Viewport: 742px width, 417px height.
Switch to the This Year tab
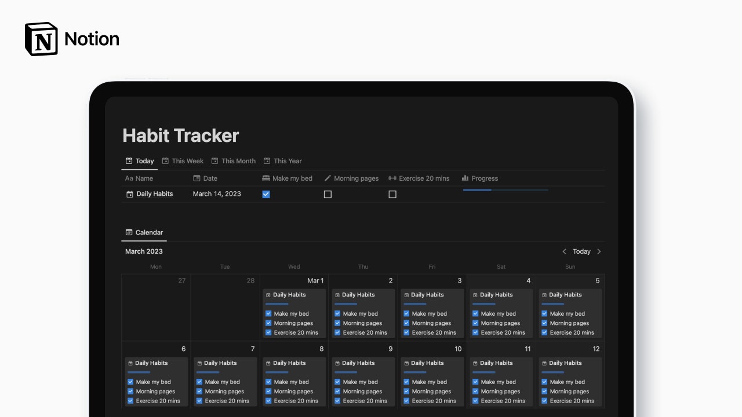(x=282, y=161)
